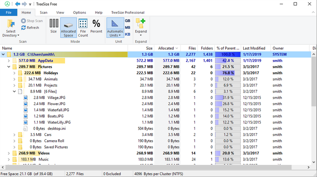The height and width of the screenshot is (177, 317).
Task: Switch to File Count mode
Action: (83, 28)
